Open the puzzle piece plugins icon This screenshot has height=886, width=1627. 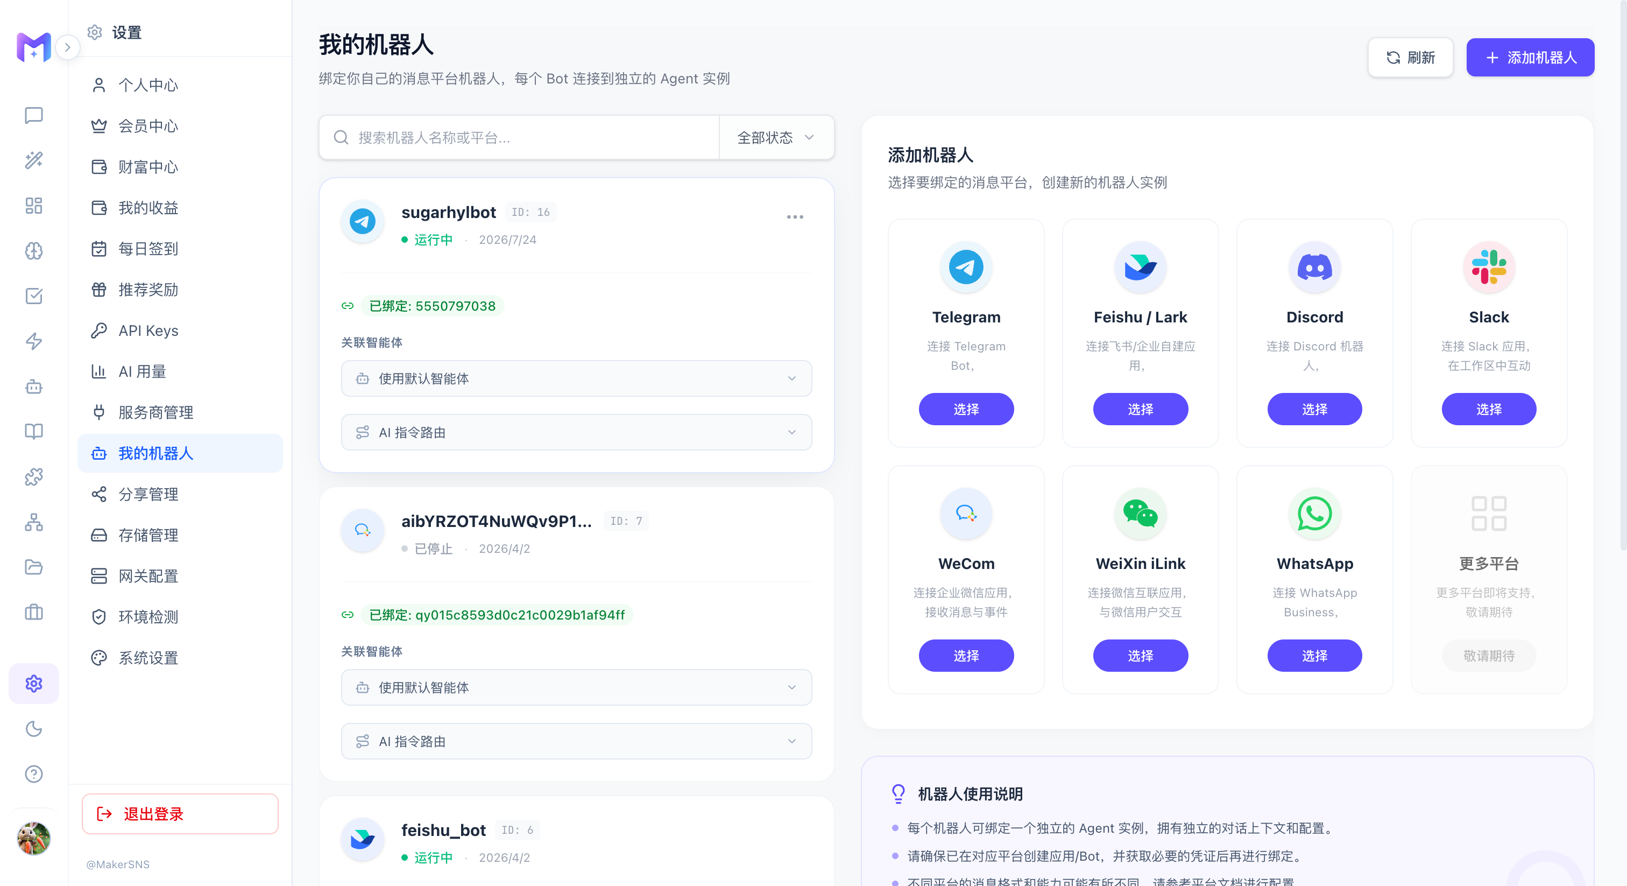coord(33,477)
